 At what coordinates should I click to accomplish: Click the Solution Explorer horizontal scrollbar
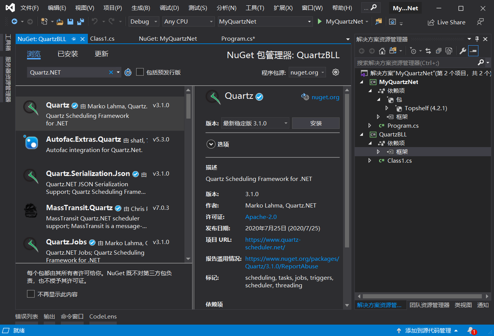[x=423, y=296]
